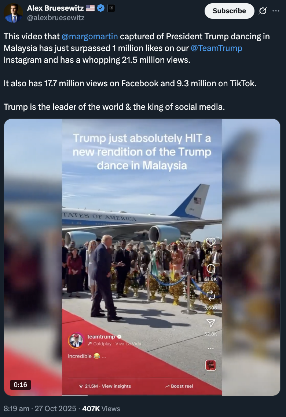The width and height of the screenshot is (286, 417).
Task: Tap the paper-plane share icon on reel
Action: pos(210,323)
